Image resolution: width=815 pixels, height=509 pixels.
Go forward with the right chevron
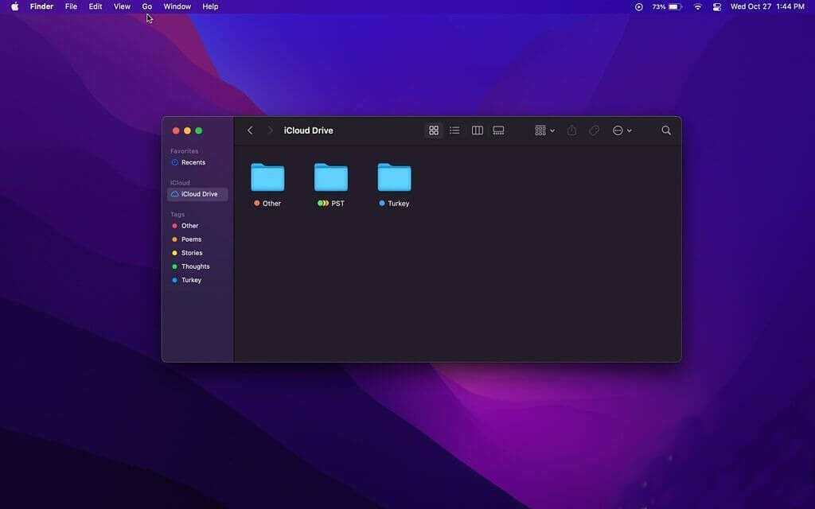(x=270, y=130)
